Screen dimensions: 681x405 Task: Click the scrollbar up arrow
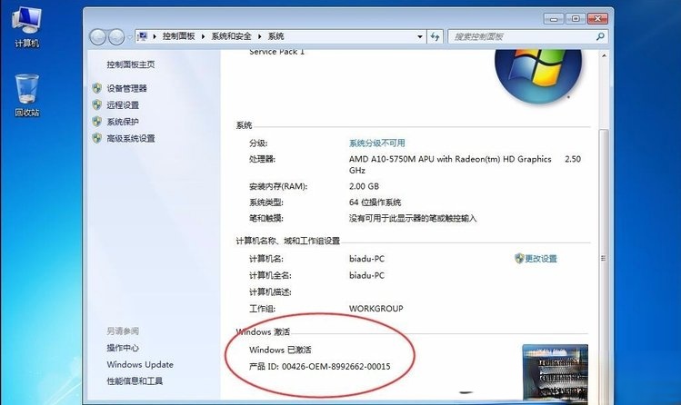click(604, 55)
